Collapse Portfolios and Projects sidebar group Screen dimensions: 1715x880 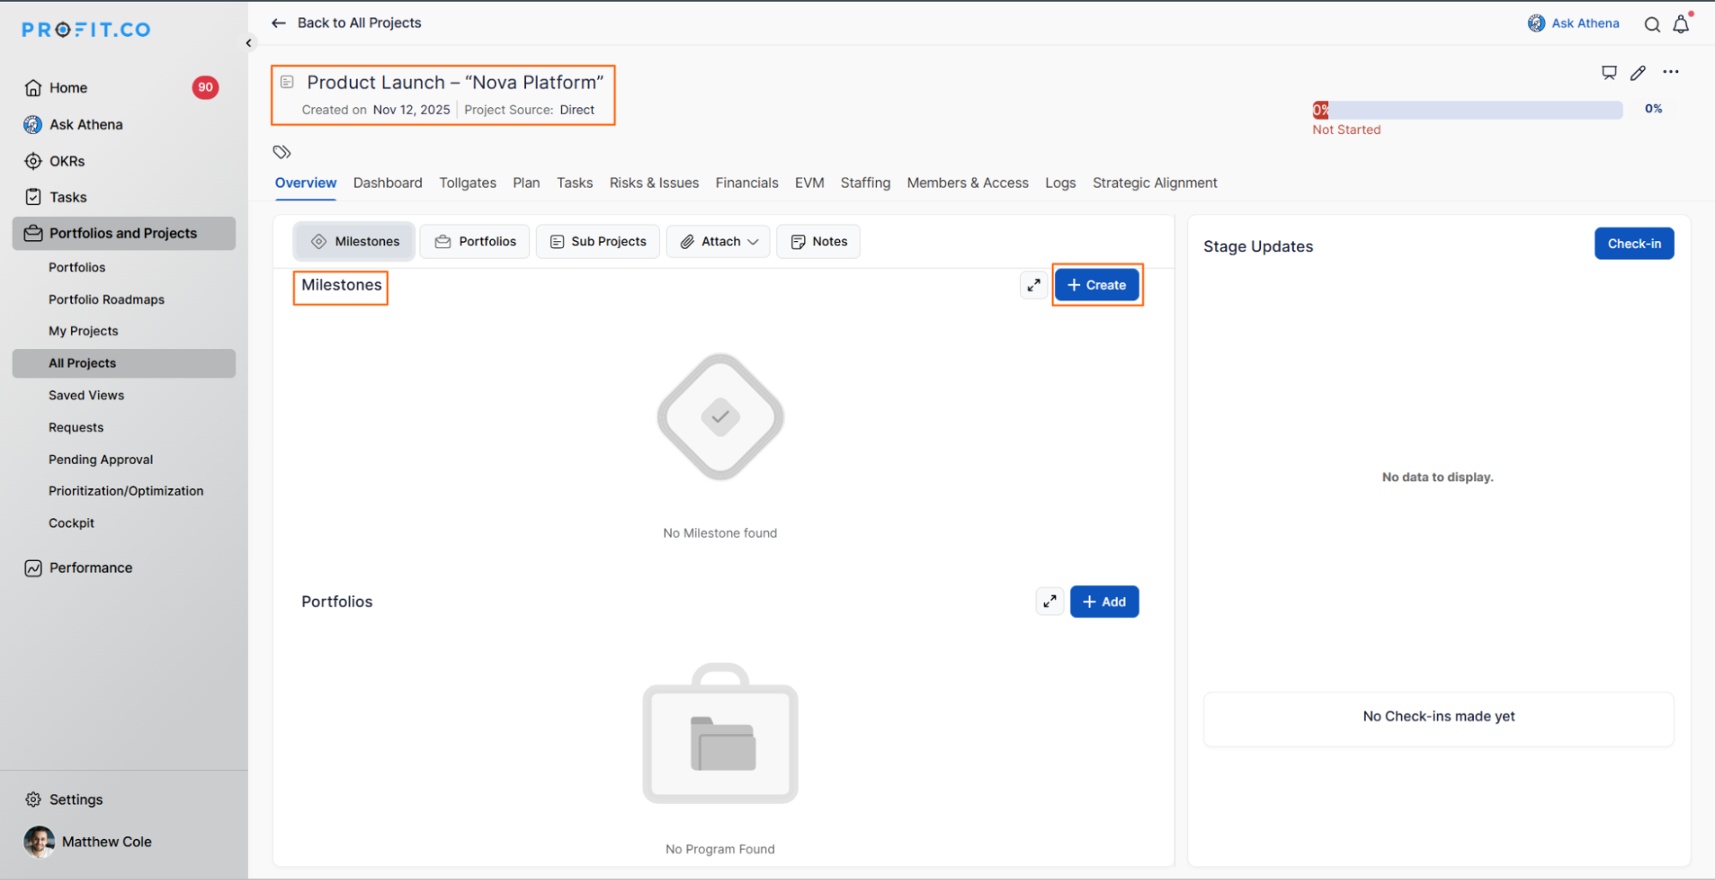(124, 233)
